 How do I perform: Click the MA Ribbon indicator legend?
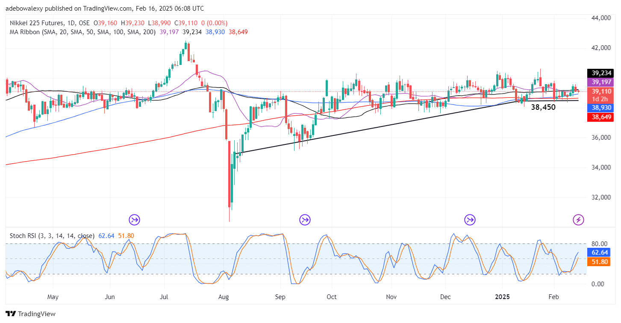(x=82, y=32)
